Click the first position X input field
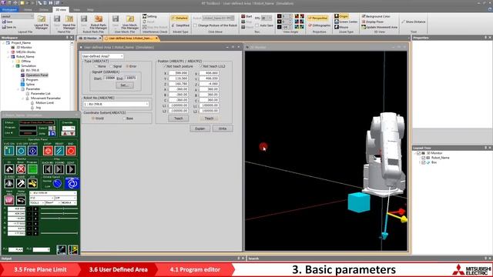 pyautogui.click(x=178, y=73)
